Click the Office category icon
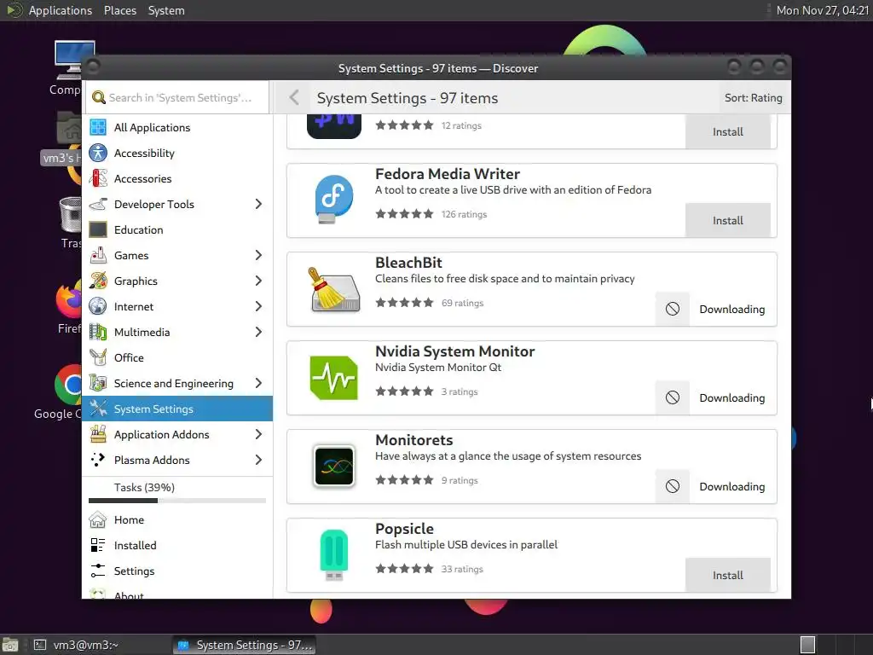Image resolution: width=873 pixels, height=655 pixels. (98, 357)
